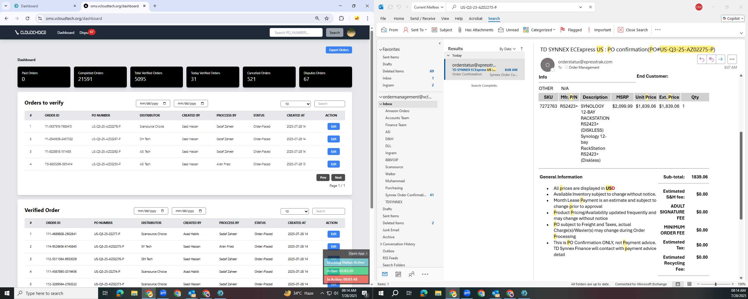The image size is (748, 299).
Task: Click the Outlook send/receive sync icon
Action: point(390,7)
